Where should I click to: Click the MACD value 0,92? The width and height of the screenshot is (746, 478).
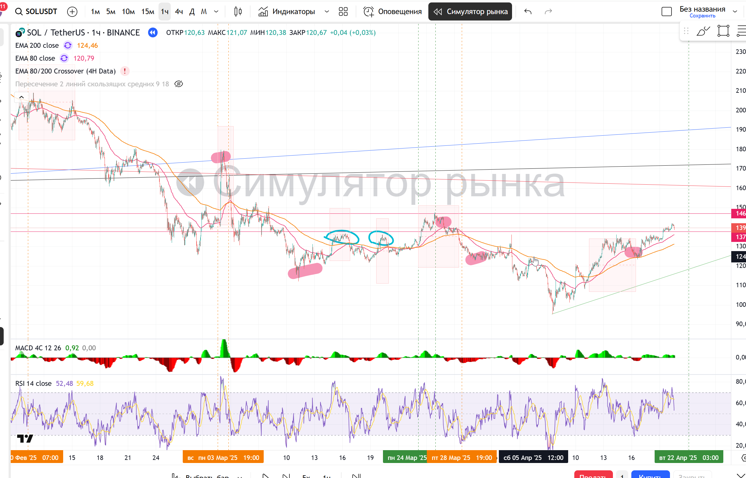coord(72,348)
